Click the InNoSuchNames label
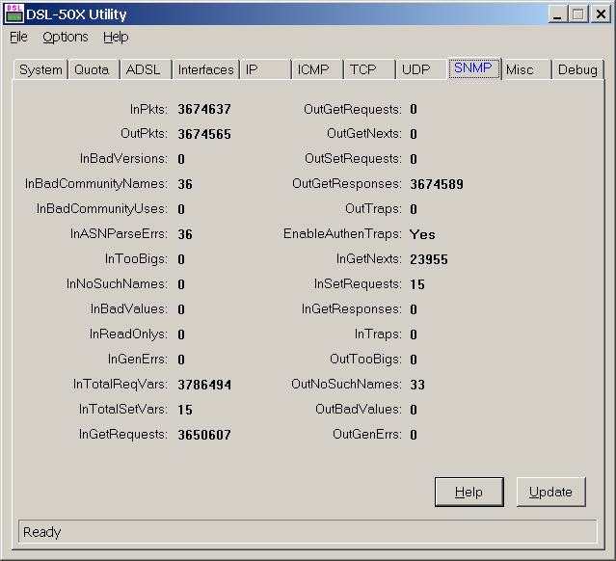This screenshot has height=561, width=616. pos(117,284)
